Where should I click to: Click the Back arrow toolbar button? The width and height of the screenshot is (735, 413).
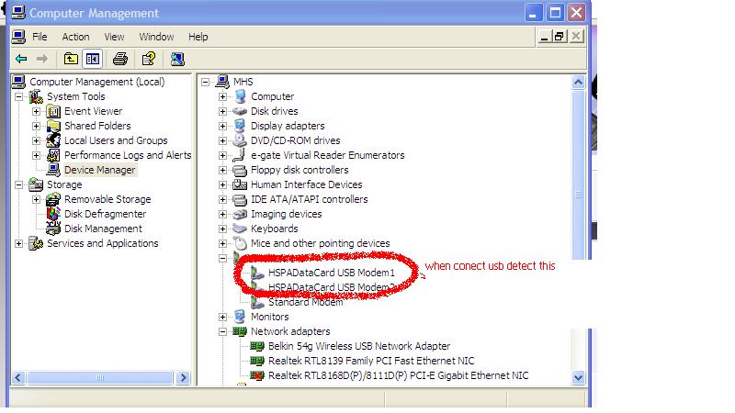[x=21, y=59]
